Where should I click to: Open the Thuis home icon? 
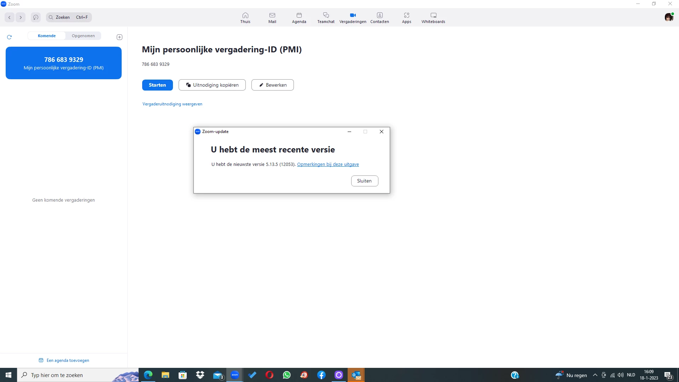[245, 17]
